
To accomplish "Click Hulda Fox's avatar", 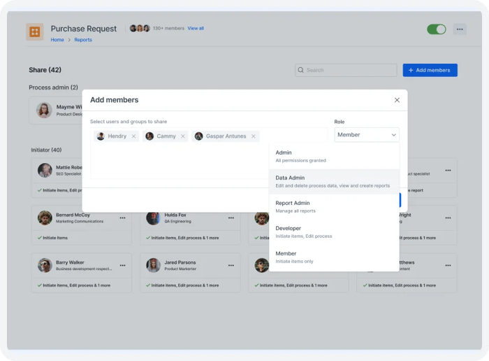I will tap(153, 218).
